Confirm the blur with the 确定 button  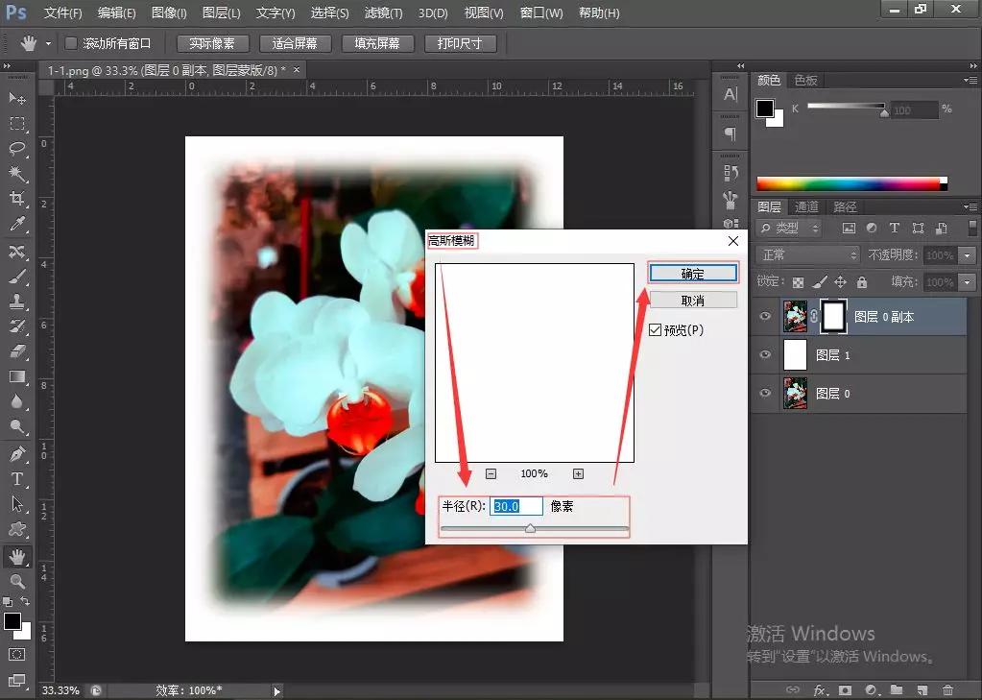point(693,273)
